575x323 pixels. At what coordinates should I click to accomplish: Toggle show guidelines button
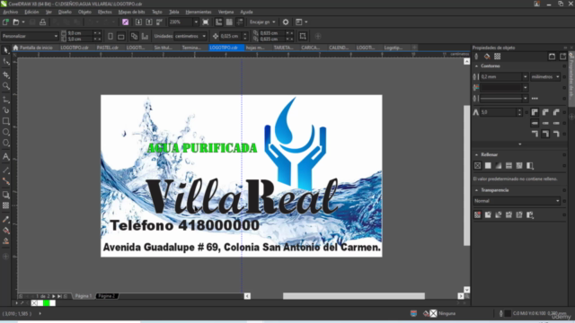pos(240,22)
